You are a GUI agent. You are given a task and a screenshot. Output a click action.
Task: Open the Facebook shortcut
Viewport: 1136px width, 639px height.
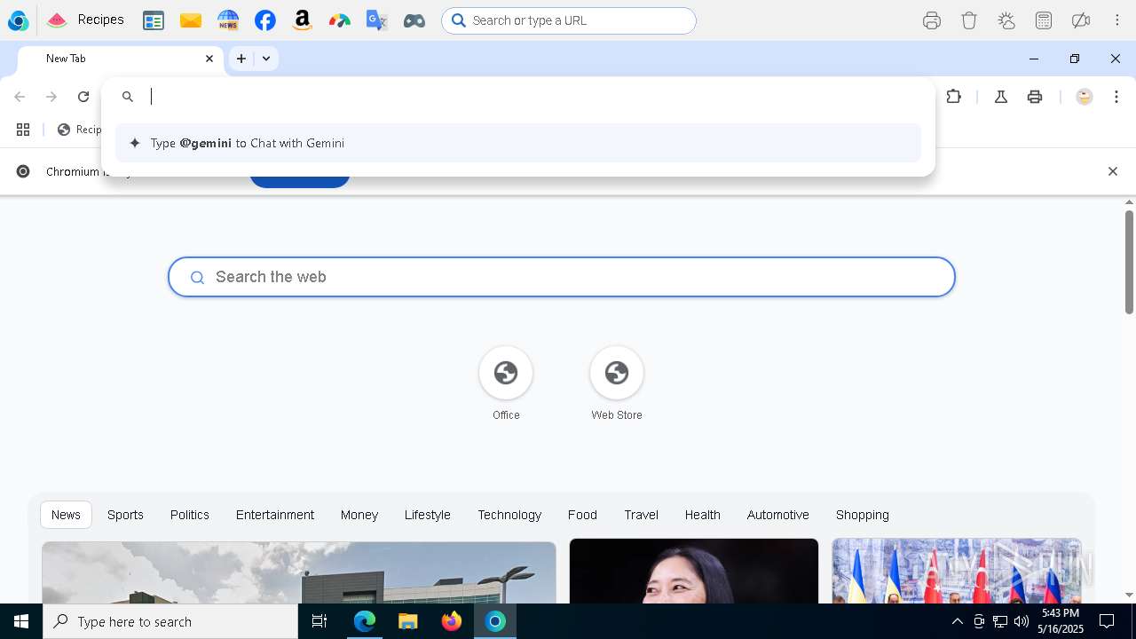pos(265,20)
